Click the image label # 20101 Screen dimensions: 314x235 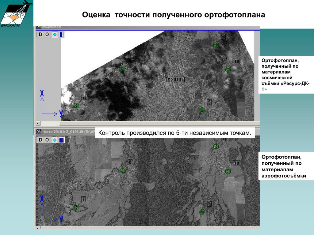click(x=176, y=79)
